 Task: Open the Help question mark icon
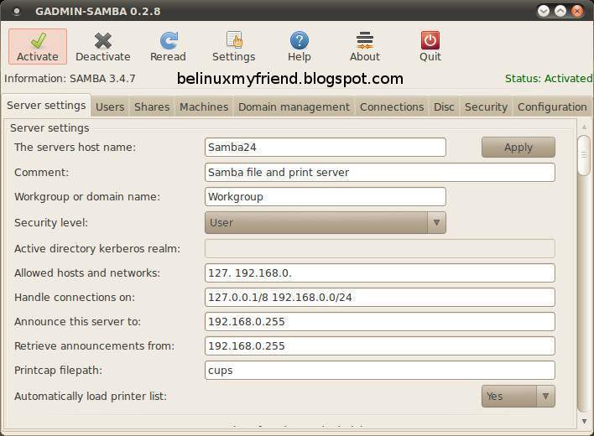pyautogui.click(x=299, y=40)
